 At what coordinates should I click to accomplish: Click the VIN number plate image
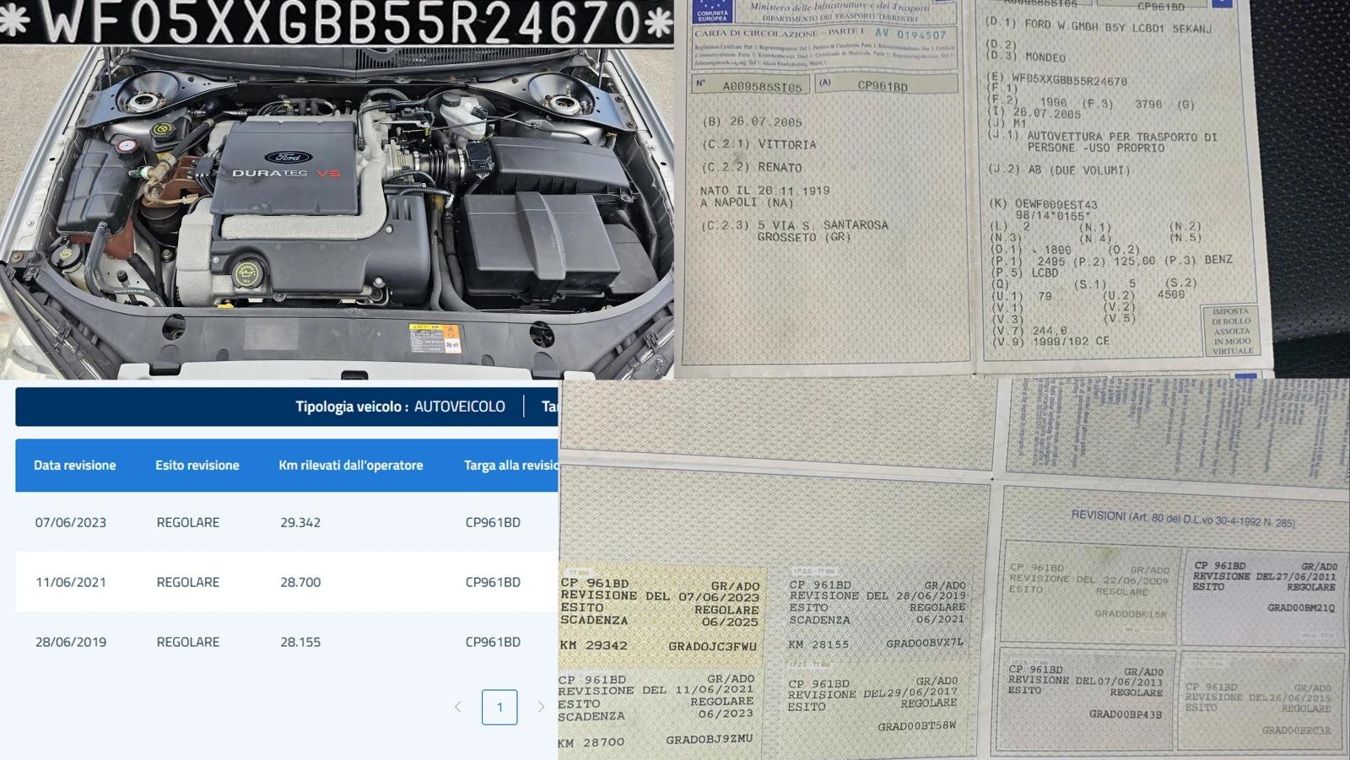(337, 22)
